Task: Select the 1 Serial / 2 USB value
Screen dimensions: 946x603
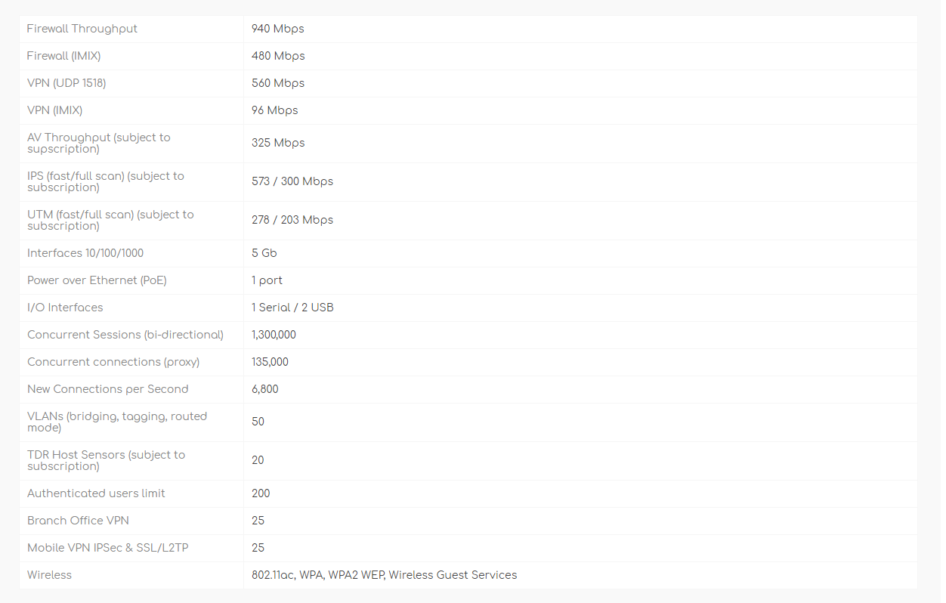Action: (x=292, y=308)
